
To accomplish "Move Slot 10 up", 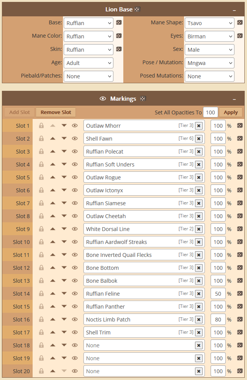I will click(x=53, y=242).
